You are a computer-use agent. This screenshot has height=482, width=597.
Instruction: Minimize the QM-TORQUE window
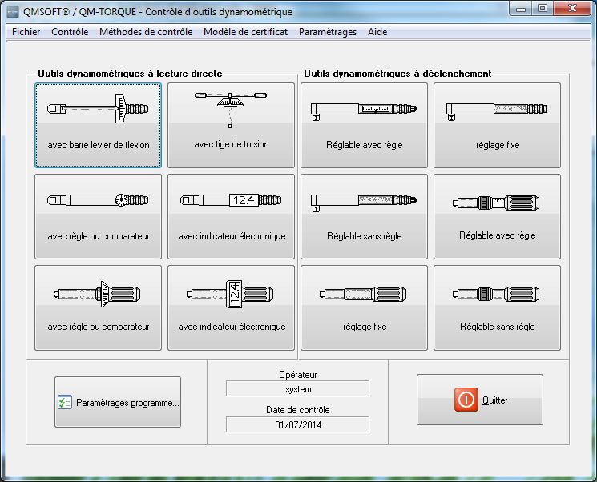pyautogui.click(x=521, y=8)
